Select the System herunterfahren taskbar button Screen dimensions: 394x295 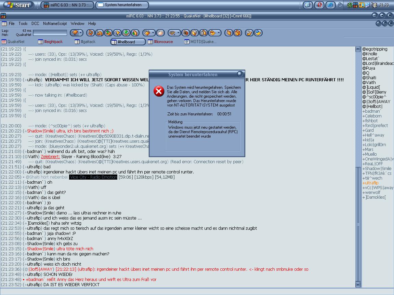pos(122,5)
